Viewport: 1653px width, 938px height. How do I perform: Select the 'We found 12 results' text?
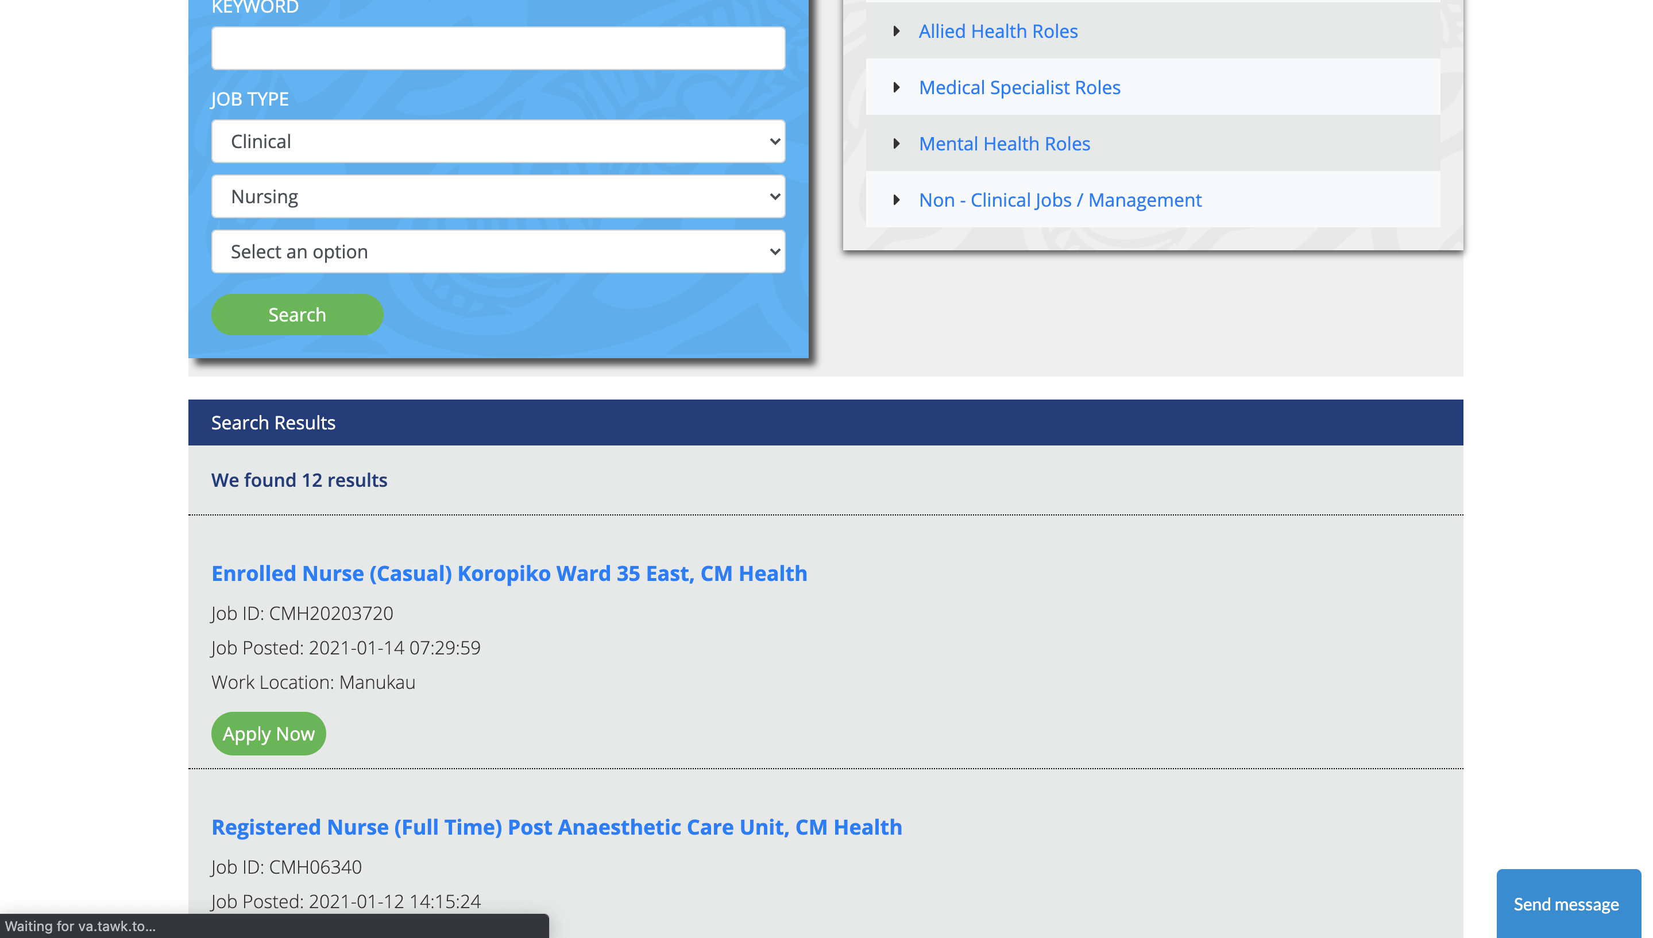[x=299, y=480]
